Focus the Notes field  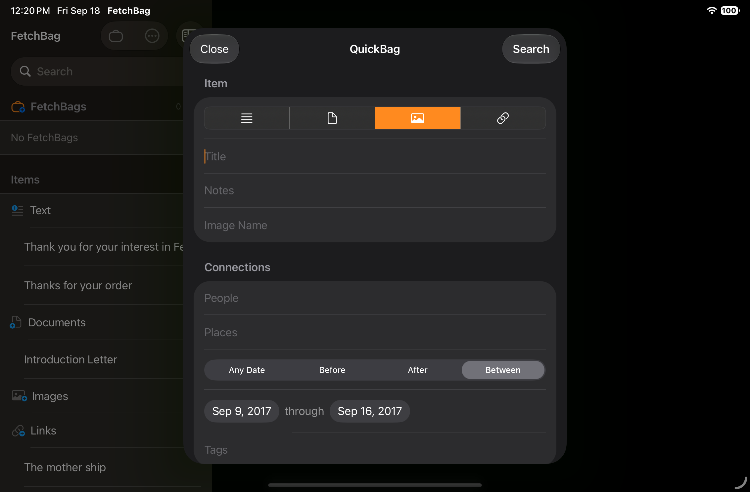point(375,190)
